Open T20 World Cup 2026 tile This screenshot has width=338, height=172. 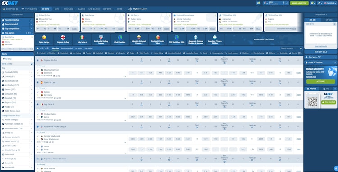tap(177, 40)
